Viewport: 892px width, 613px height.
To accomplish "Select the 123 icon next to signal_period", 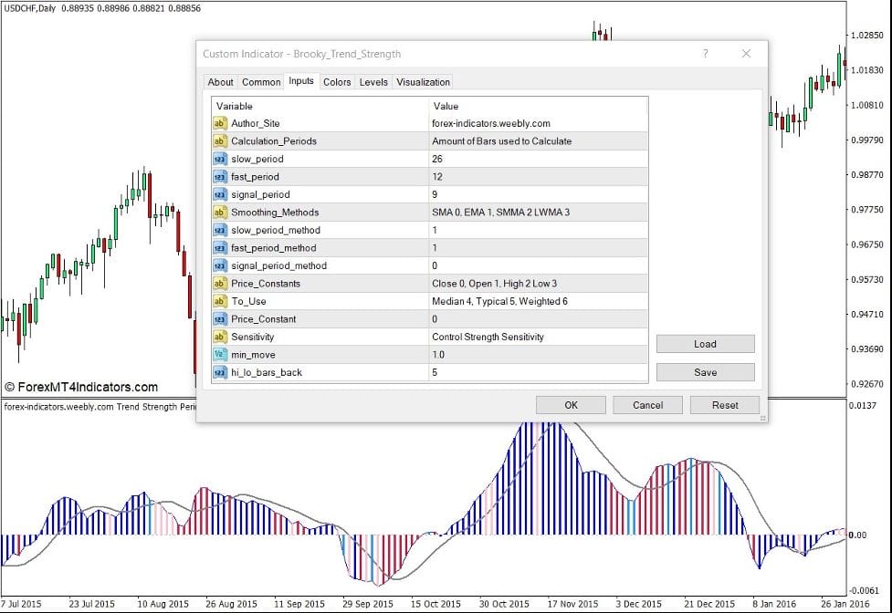I will 218,194.
